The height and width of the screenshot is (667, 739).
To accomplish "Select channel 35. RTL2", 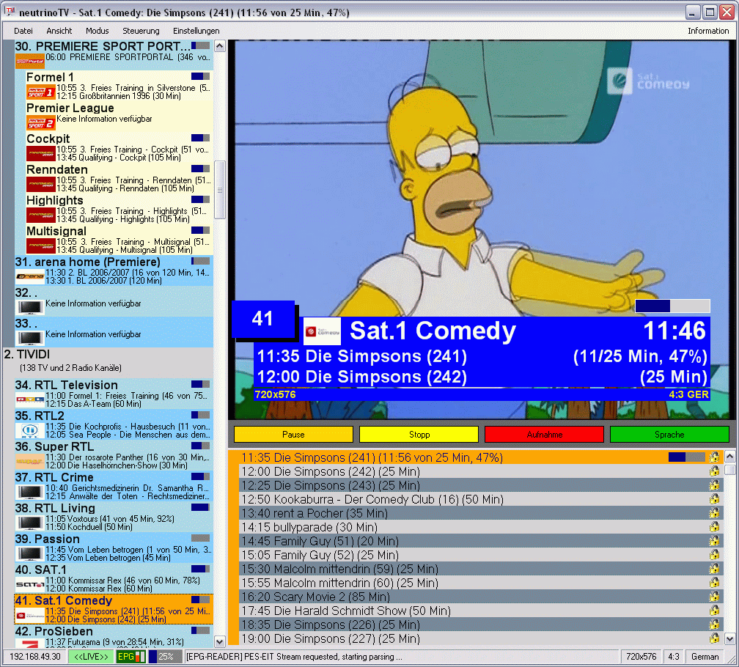I will pyautogui.click(x=114, y=425).
